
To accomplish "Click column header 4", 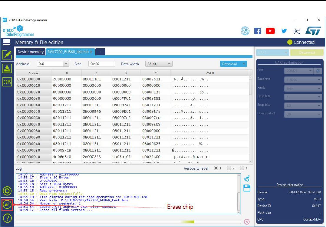I will pos(96,73).
